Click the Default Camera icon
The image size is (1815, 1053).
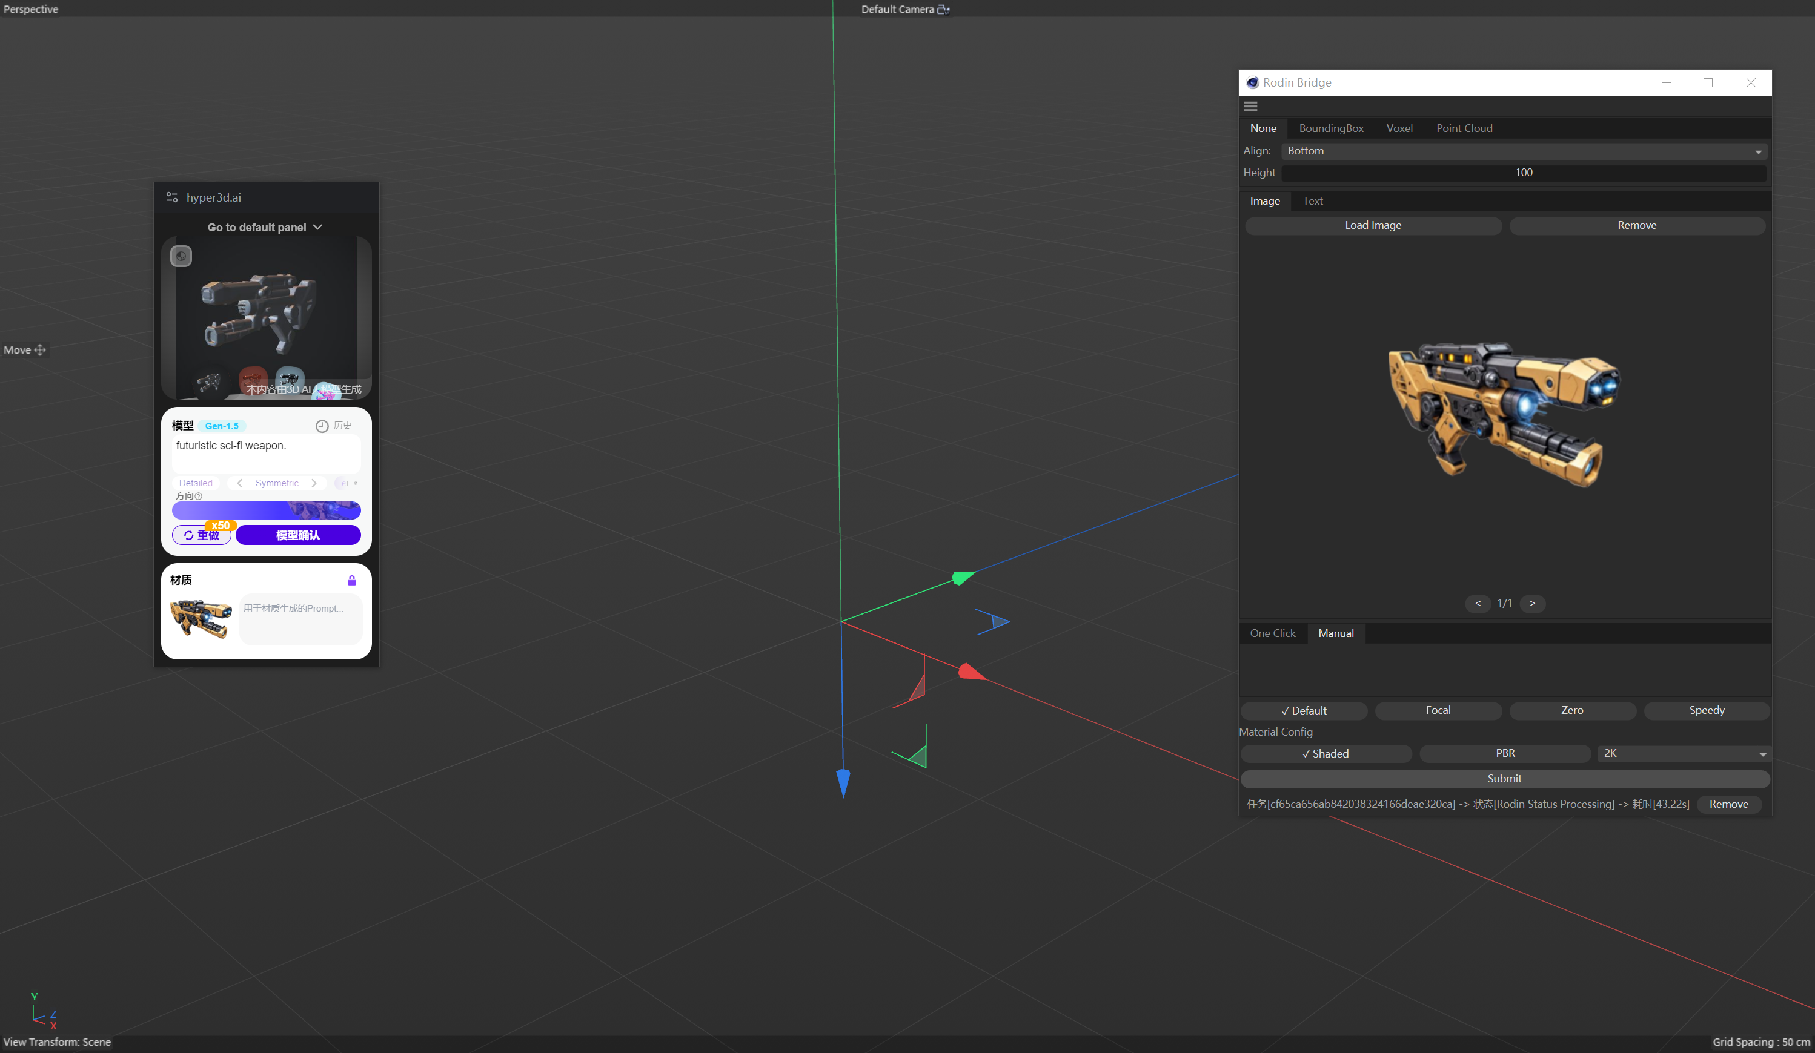(x=943, y=9)
